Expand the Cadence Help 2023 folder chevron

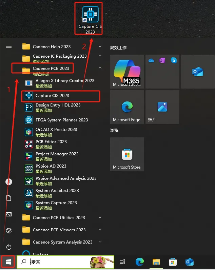100,46
